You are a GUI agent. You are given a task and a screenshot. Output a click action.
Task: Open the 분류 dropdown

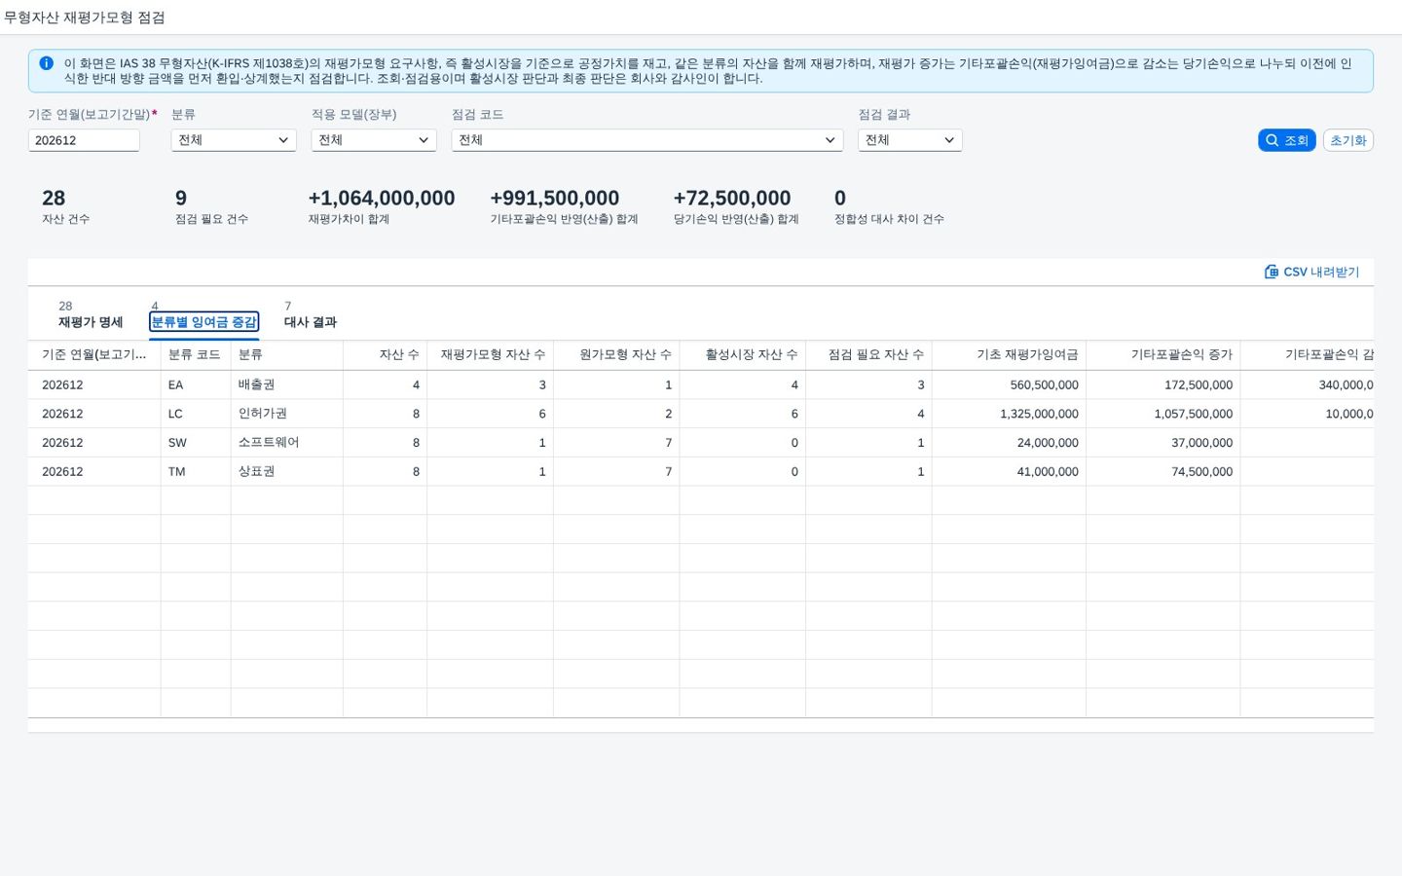(x=234, y=140)
